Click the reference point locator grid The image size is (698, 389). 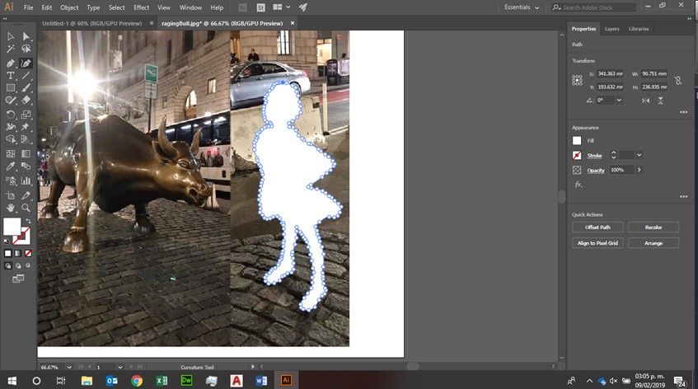point(577,80)
